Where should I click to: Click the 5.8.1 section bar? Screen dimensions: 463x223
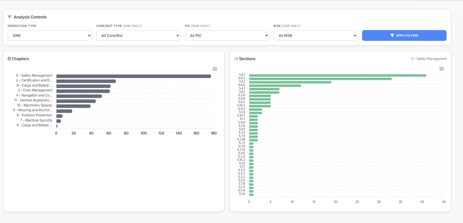(x=337, y=75)
